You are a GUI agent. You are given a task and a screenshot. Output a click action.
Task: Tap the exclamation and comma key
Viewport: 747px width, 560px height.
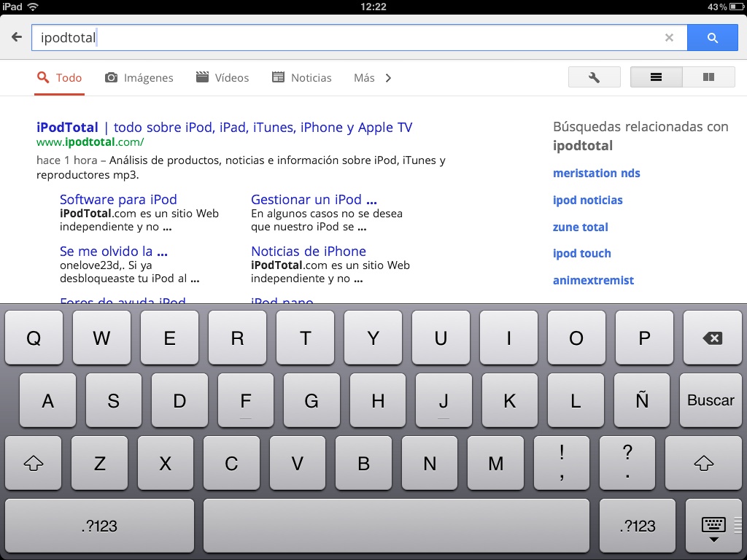[562, 463]
